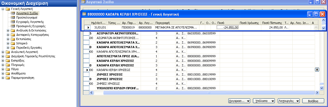Select the 88000000 account number cell

146,27
